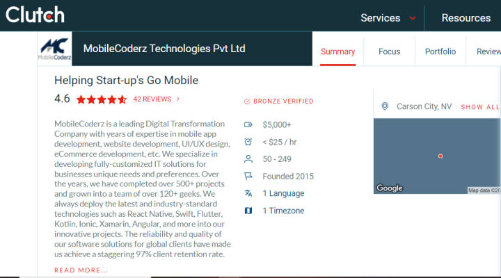
Task: Open the Reviews tab
Action: point(488,51)
